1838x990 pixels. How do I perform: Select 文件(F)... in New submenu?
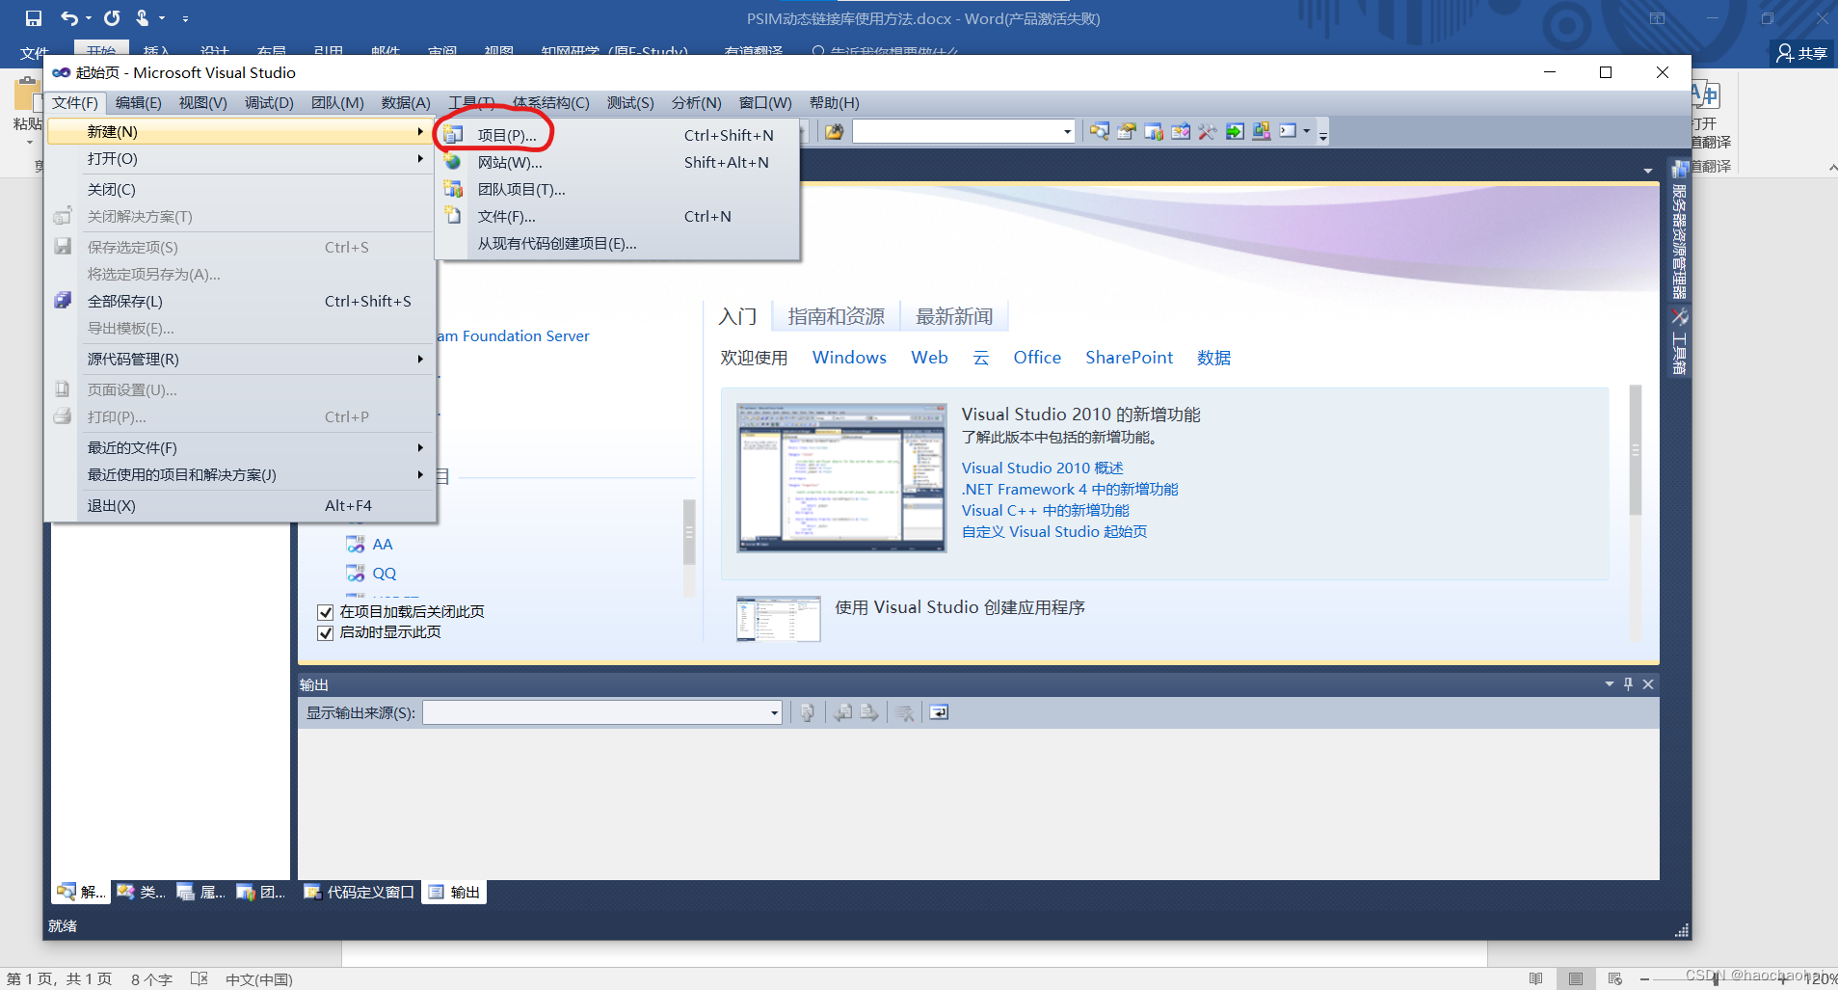point(617,216)
